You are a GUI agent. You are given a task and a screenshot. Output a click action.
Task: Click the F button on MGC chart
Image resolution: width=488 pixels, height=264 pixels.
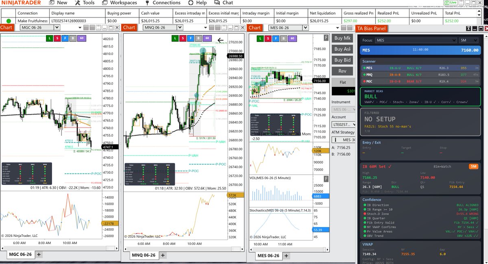[x=65, y=38]
